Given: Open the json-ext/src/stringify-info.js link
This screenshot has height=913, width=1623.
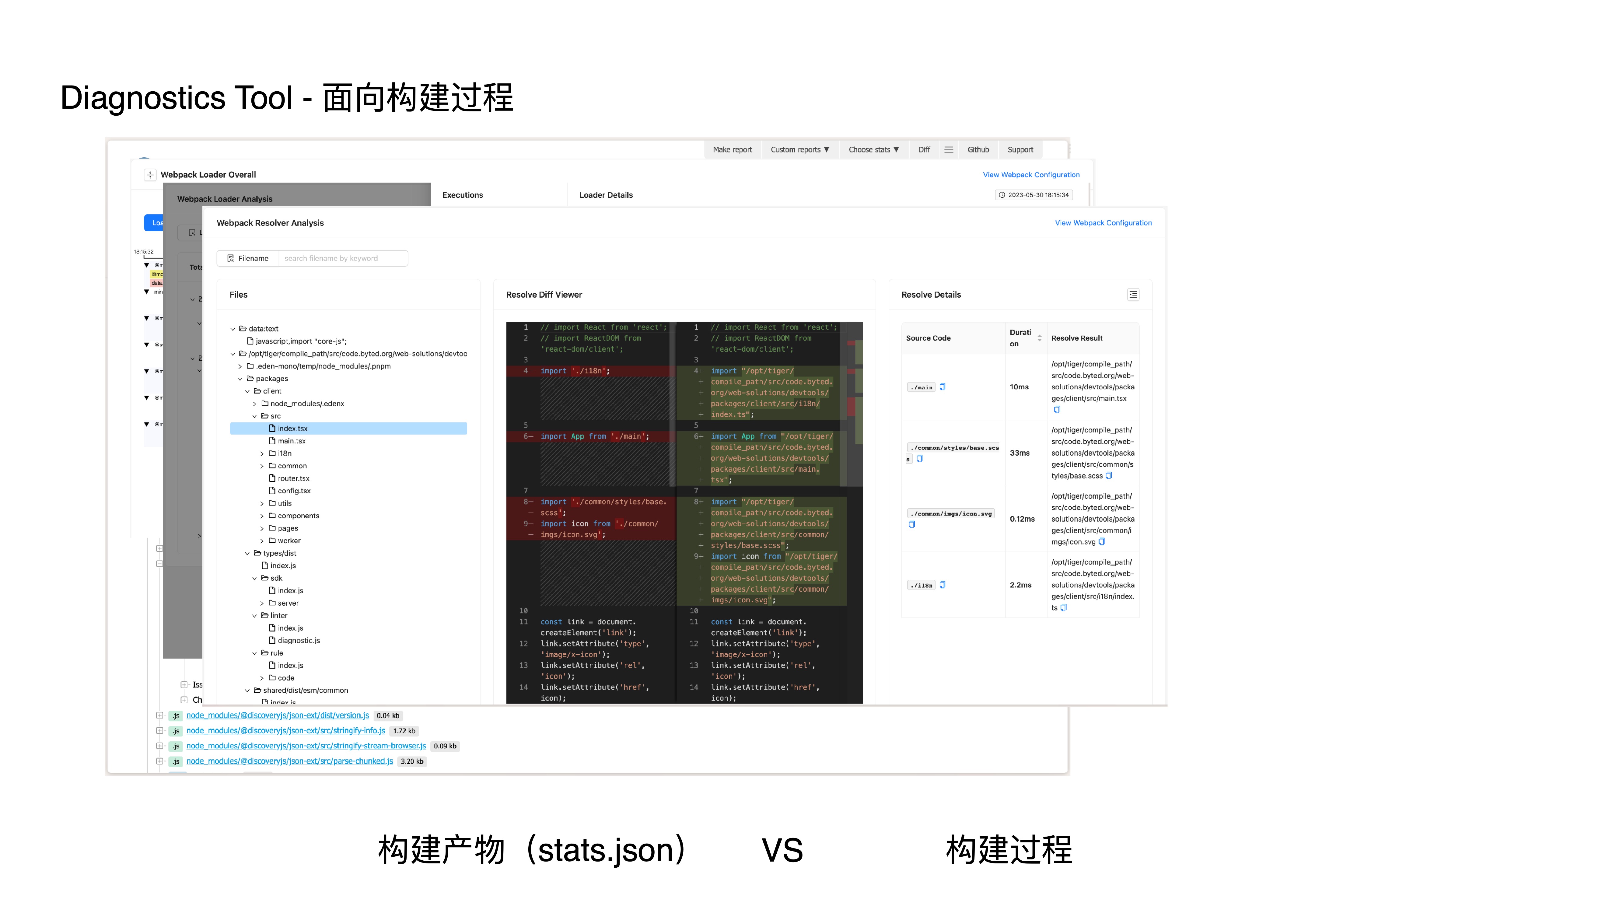Looking at the screenshot, I should [x=285, y=731].
